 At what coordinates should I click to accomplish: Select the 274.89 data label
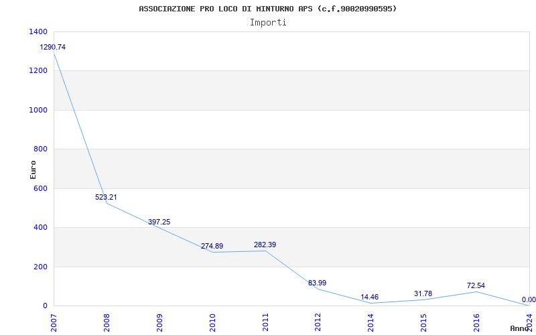[212, 246]
